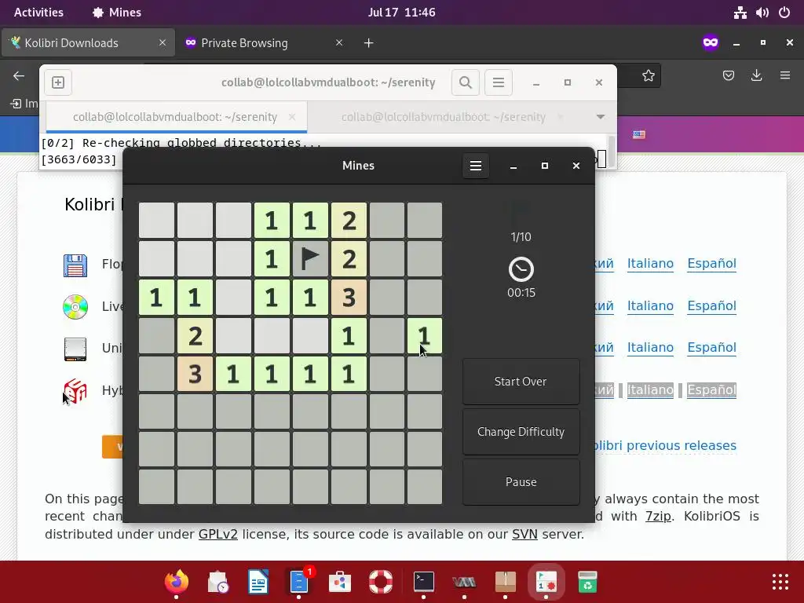Open the Software store dock icon
Image resolution: width=804 pixels, height=603 pixels.
pos(340,582)
